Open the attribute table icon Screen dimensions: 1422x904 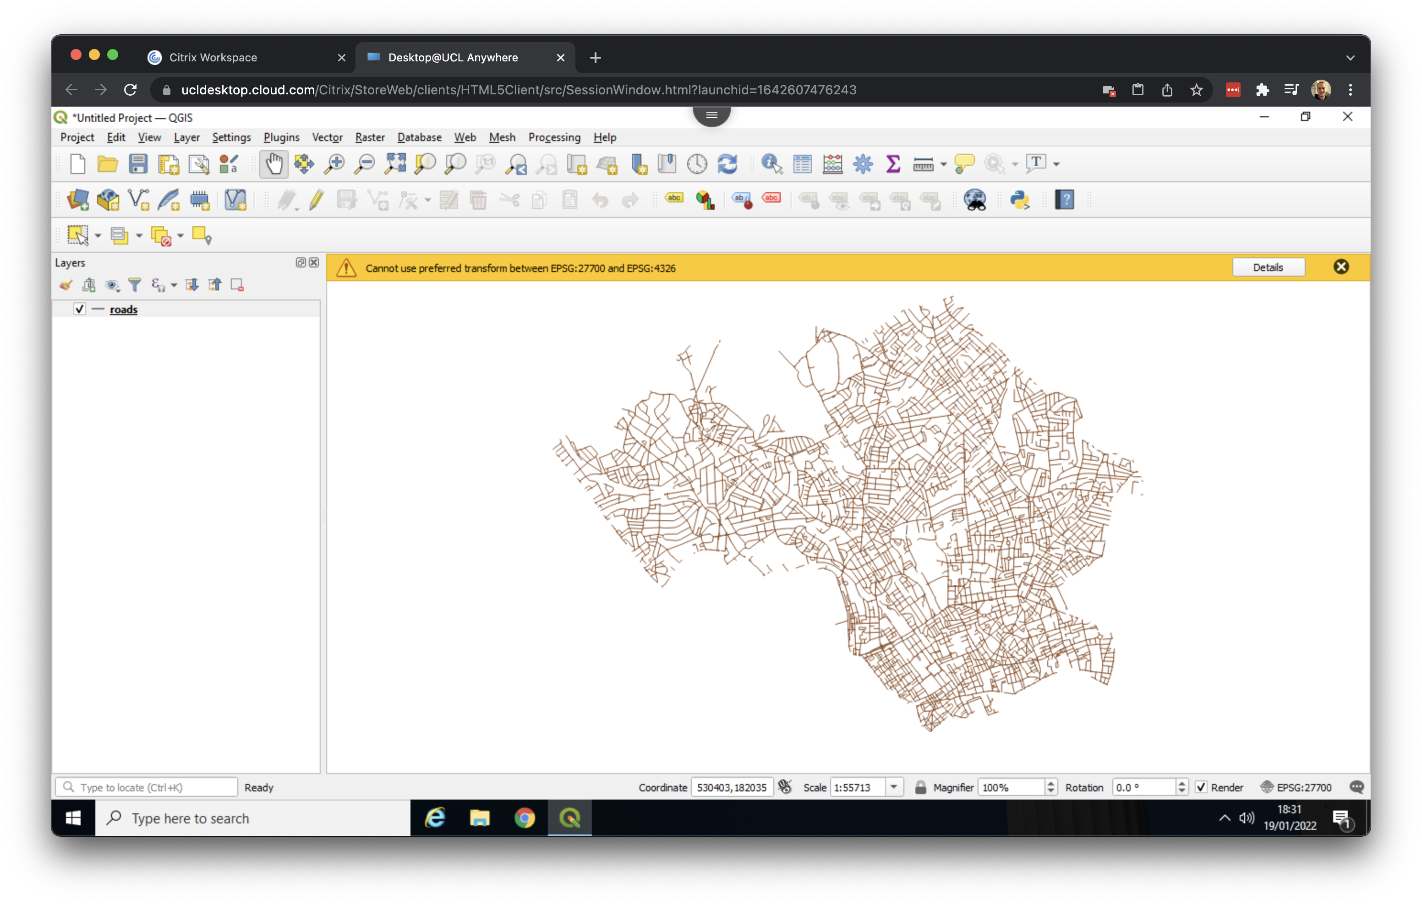point(802,164)
